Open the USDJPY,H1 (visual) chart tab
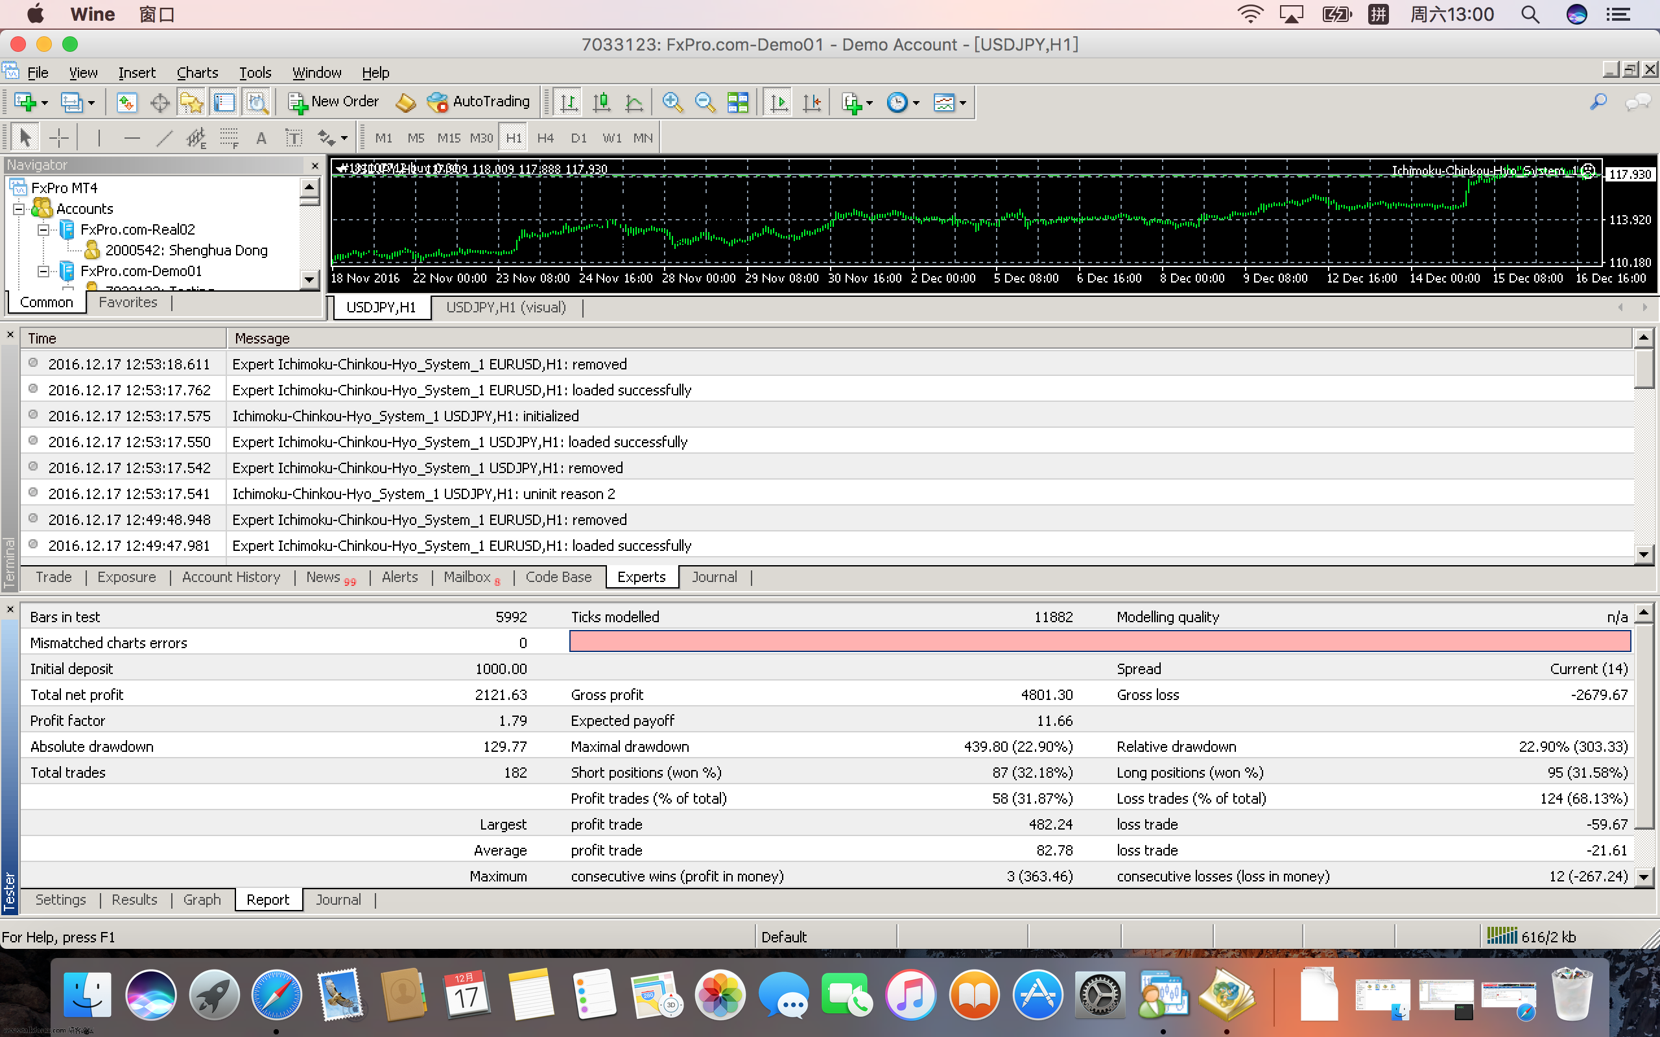1660x1037 pixels. (506, 307)
